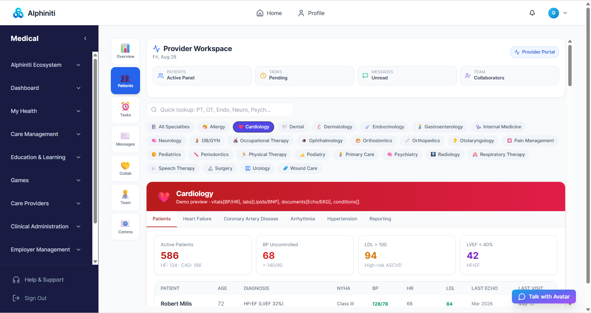
Task: Switch to the Heart Failure tab
Action: pos(197,219)
